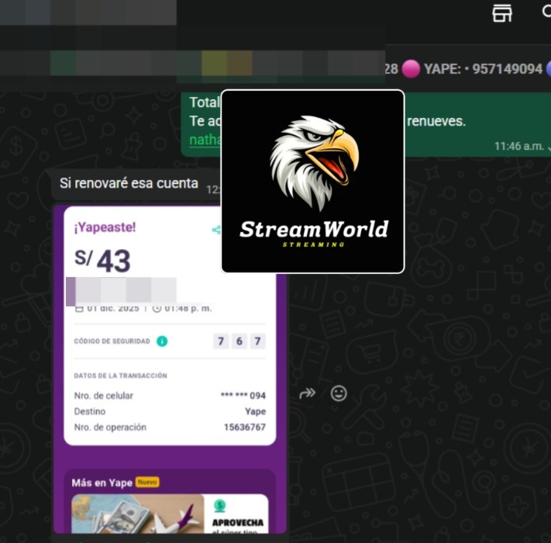Viewport: 551px width, 543px height.
Task: Click the yellow Nuevo badge
Action: coord(147,482)
